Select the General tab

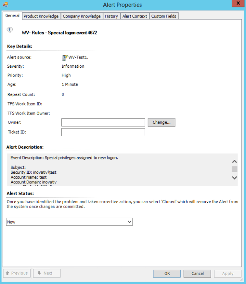[12, 16]
